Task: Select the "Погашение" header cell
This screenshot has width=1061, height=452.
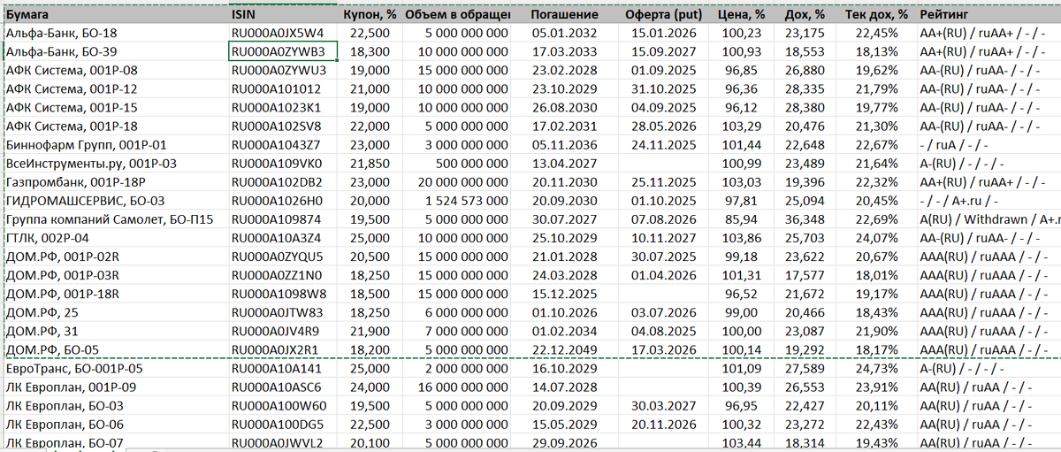Action: click(x=565, y=15)
